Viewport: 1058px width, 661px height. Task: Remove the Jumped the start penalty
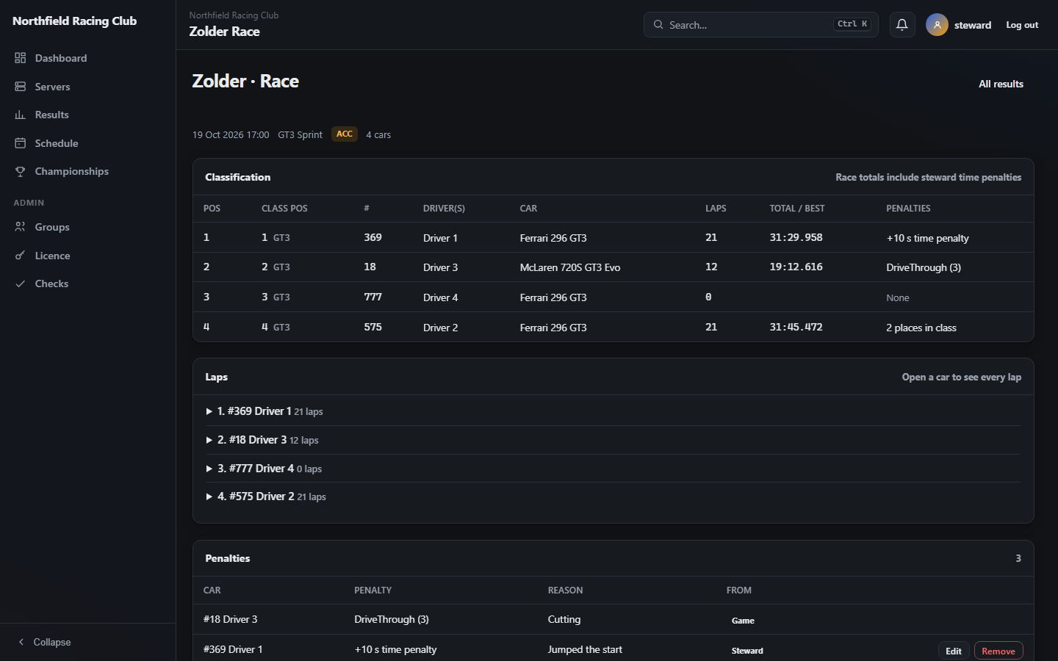[x=998, y=651]
